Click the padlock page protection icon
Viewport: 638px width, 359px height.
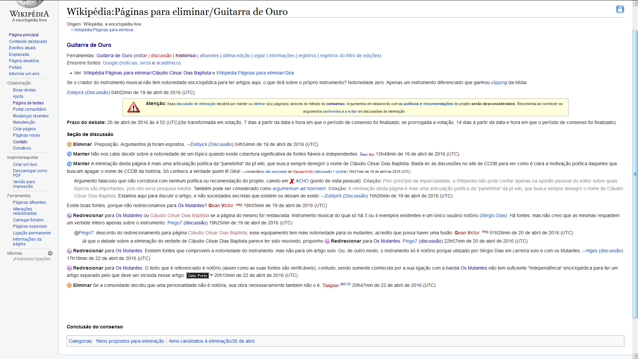(x=620, y=9)
